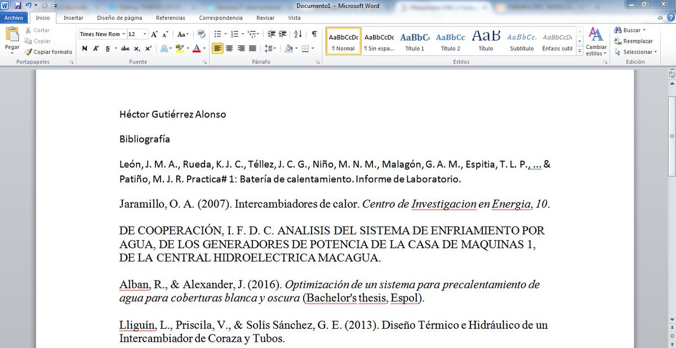
Task: Click Copiar in Portapapeles group
Action: pos(38,41)
